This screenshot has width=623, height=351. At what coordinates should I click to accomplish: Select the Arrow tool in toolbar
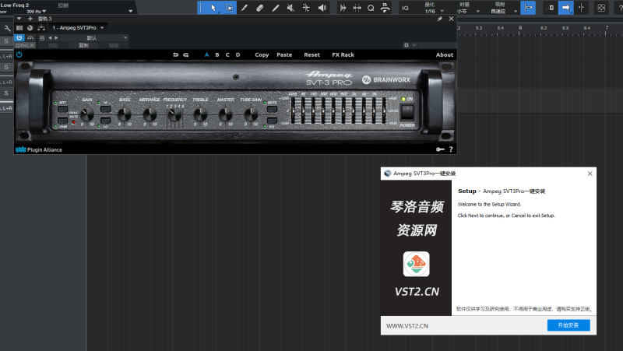213,8
